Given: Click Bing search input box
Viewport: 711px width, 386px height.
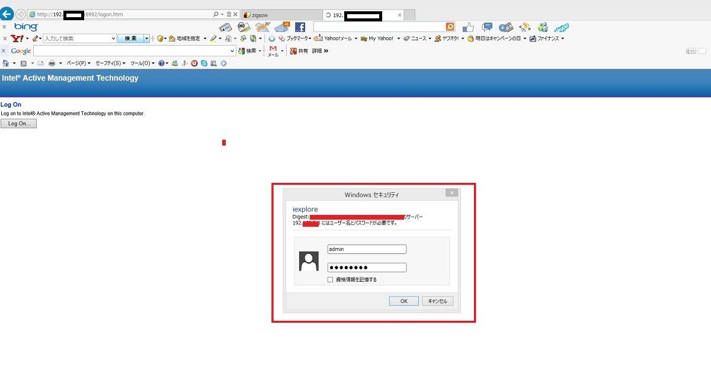Looking at the screenshot, I should [379, 27].
